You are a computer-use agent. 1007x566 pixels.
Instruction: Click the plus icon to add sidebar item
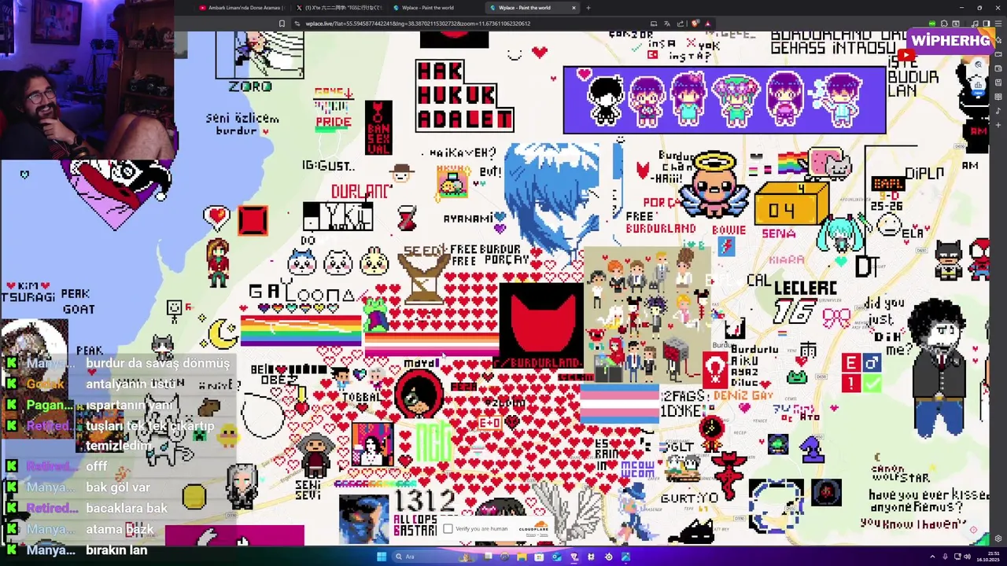click(998, 125)
